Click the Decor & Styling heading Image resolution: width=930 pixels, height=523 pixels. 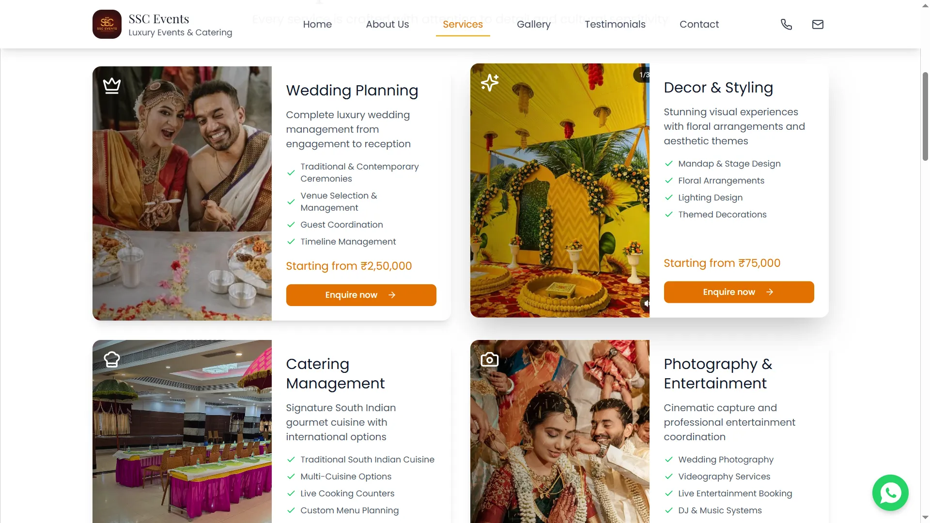[x=718, y=88]
